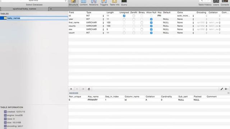Toggle Allow Null for county field
230x129 pixels.
(x=151, y=26)
